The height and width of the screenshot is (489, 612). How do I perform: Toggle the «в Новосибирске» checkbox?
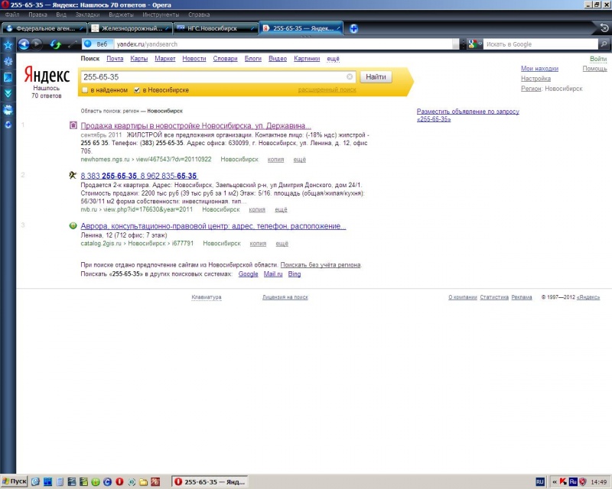pos(137,90)
